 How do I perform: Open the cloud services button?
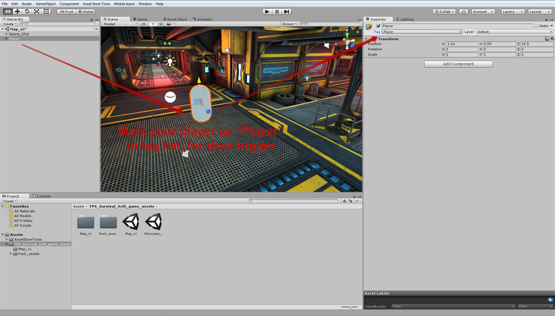click(463, 12)
